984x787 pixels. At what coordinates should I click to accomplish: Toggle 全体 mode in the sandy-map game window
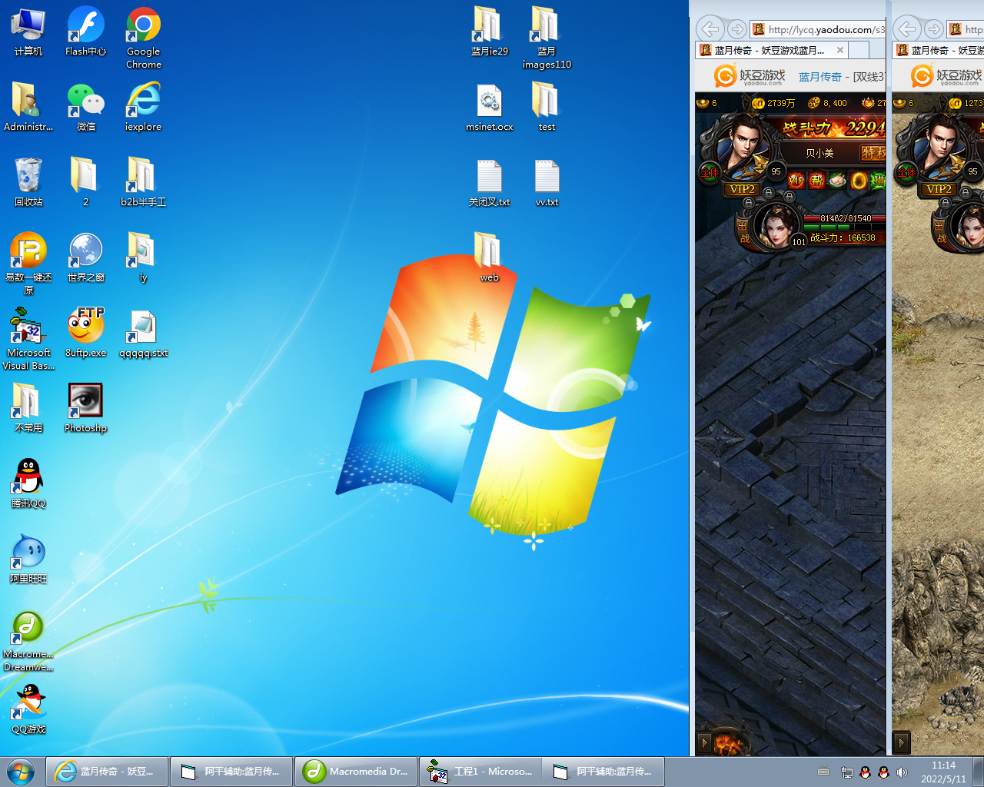click(x=906, y=172)
